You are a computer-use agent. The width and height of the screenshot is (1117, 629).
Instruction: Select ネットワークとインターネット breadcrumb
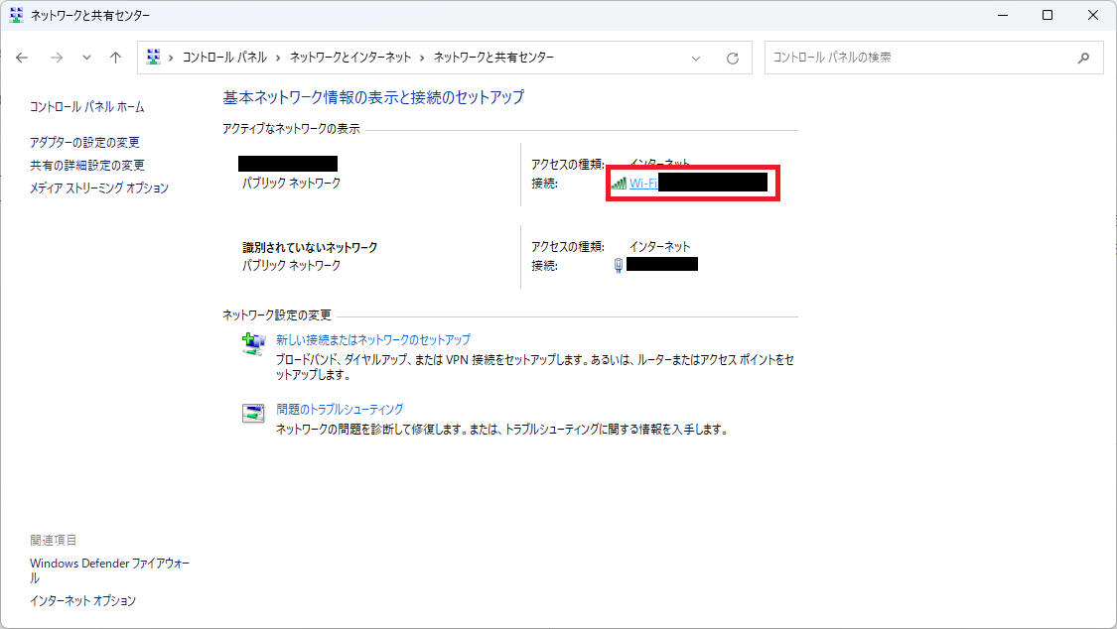tap(350, 57)
